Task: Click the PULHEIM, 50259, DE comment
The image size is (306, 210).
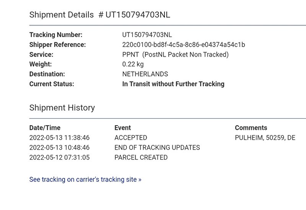Action: click(x=265, y=138)
